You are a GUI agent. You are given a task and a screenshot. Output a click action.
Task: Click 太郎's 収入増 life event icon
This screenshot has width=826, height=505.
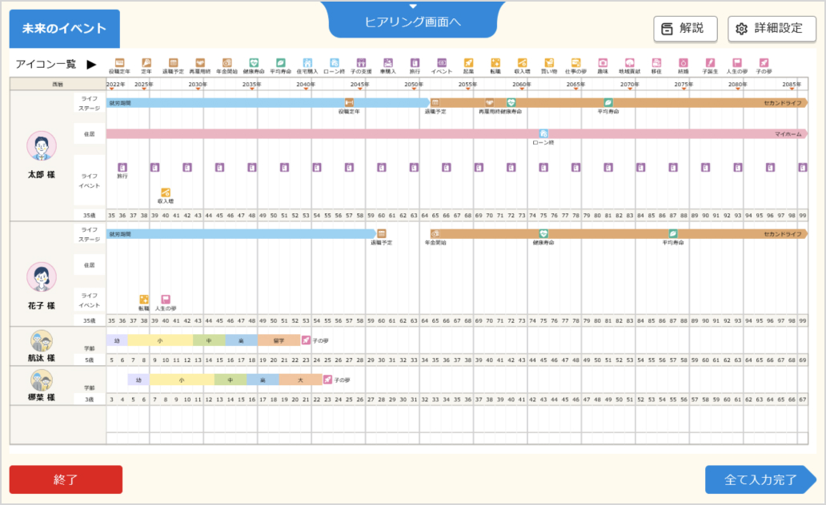(x=166, y=193)
